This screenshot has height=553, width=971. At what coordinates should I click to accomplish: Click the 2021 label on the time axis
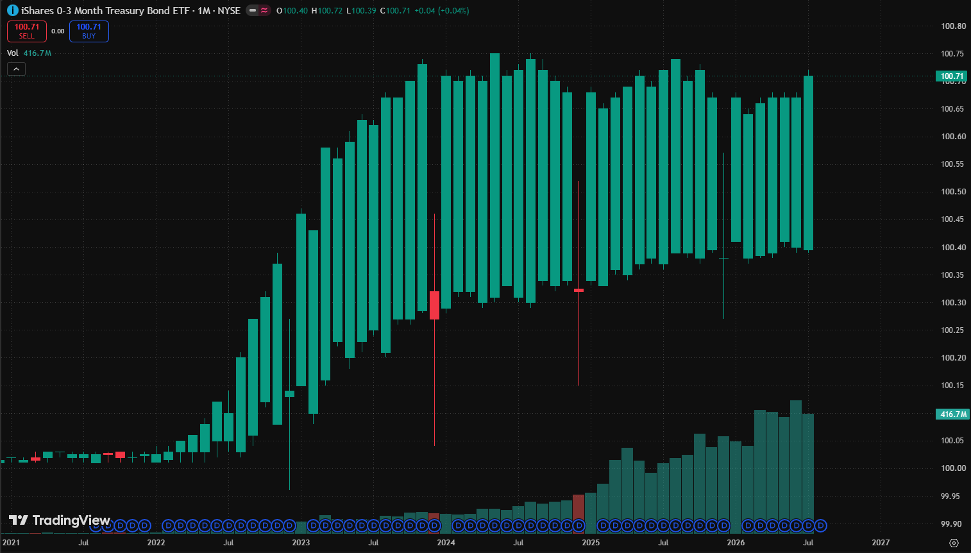click(11, 543)
